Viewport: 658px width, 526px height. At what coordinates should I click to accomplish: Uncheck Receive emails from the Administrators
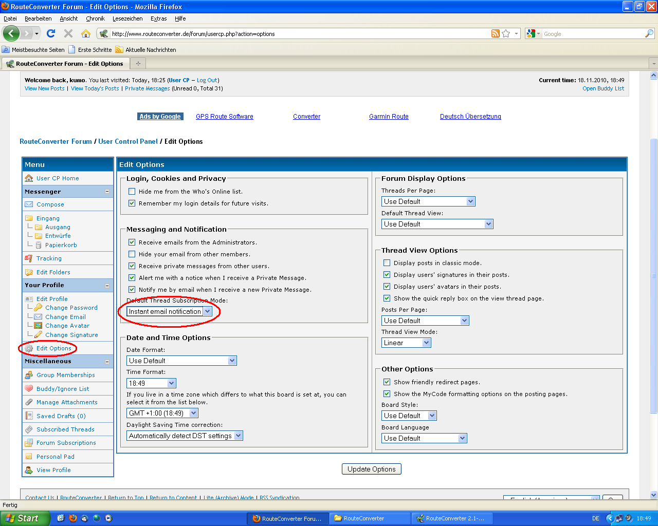[x=132, y=242]
